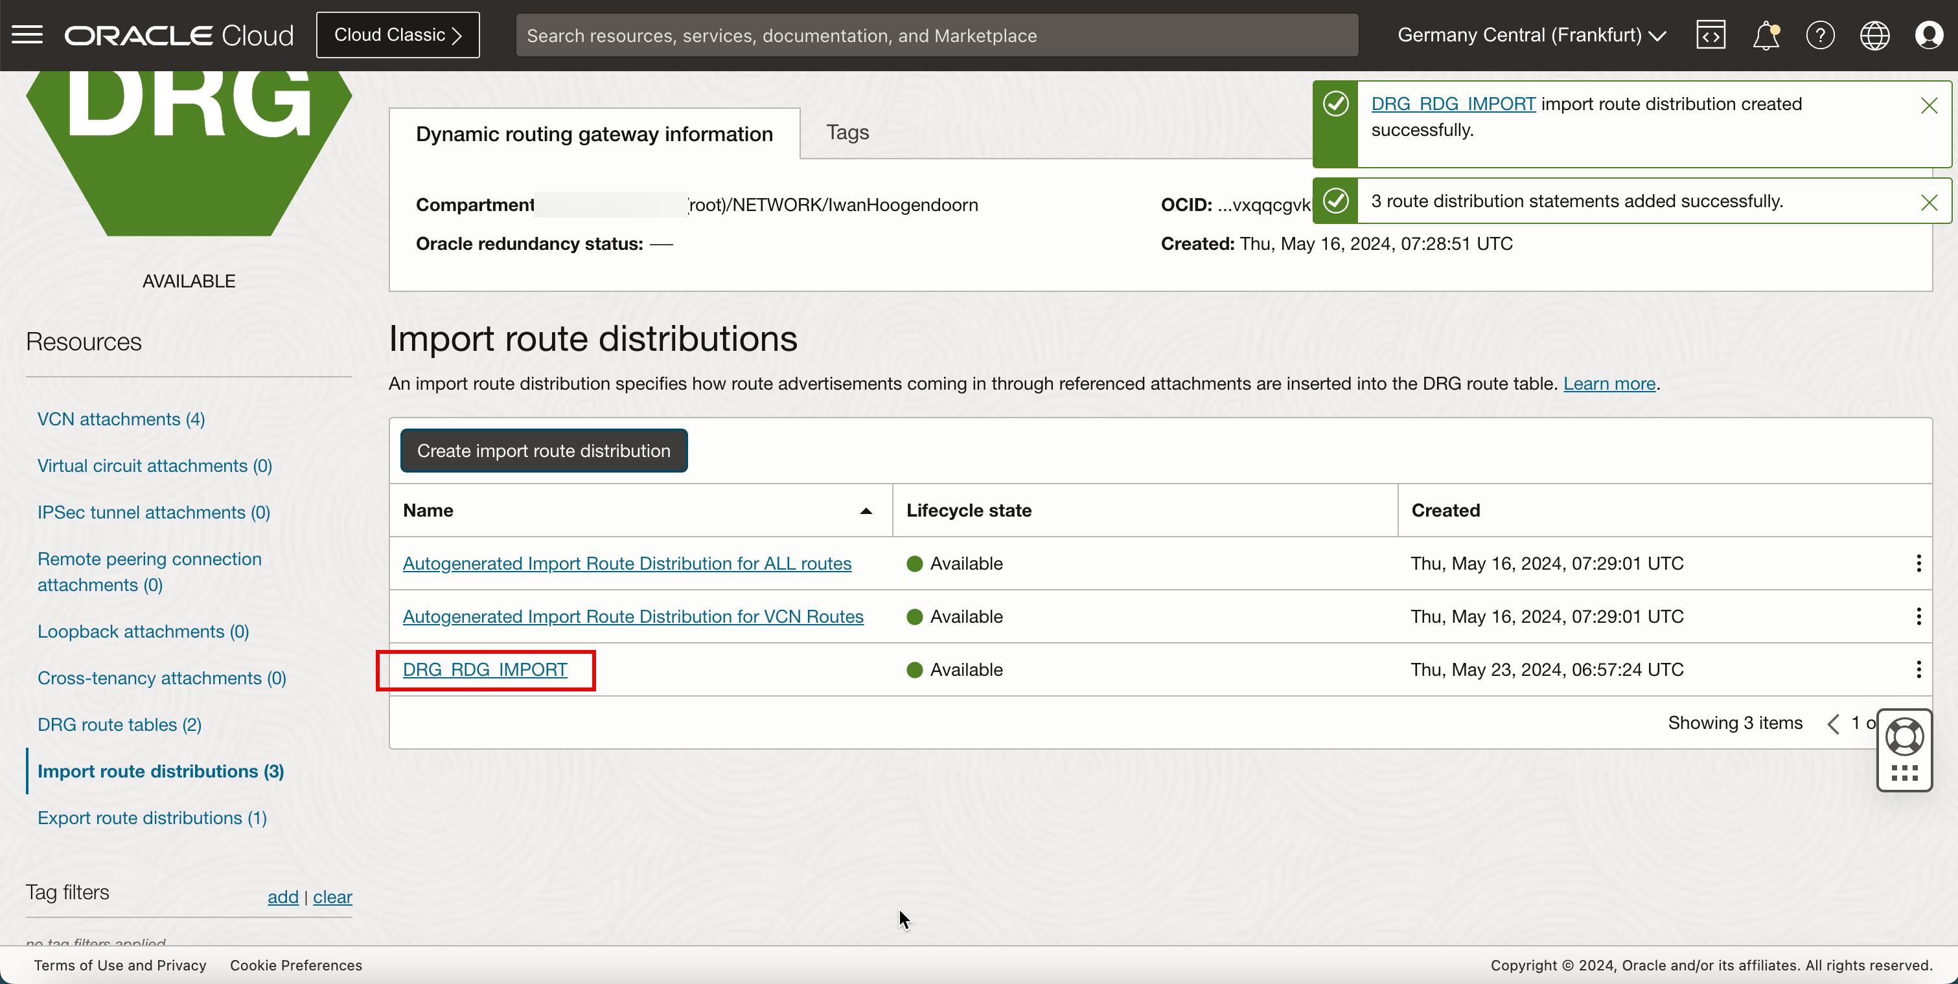The image size is (1958, 984).
Task: Click the Oracle Cloud home menu icon
Action: [28, 34]
